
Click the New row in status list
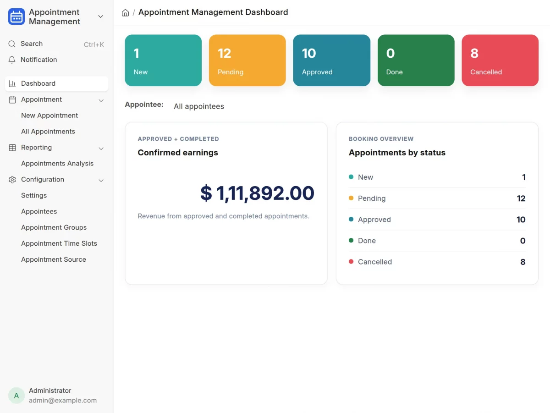[x=437, y=177]
